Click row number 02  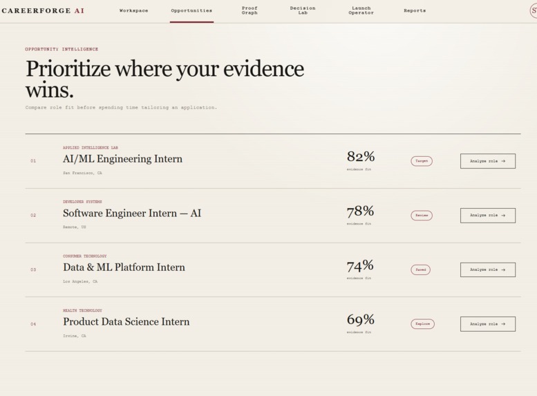(x=33, y=215)
